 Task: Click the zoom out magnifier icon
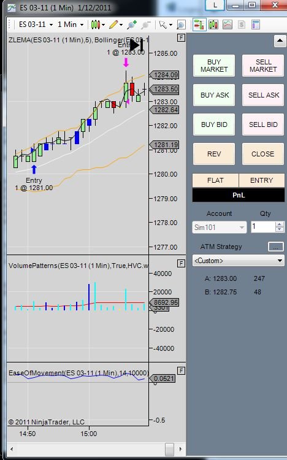(x=145, y=25)
